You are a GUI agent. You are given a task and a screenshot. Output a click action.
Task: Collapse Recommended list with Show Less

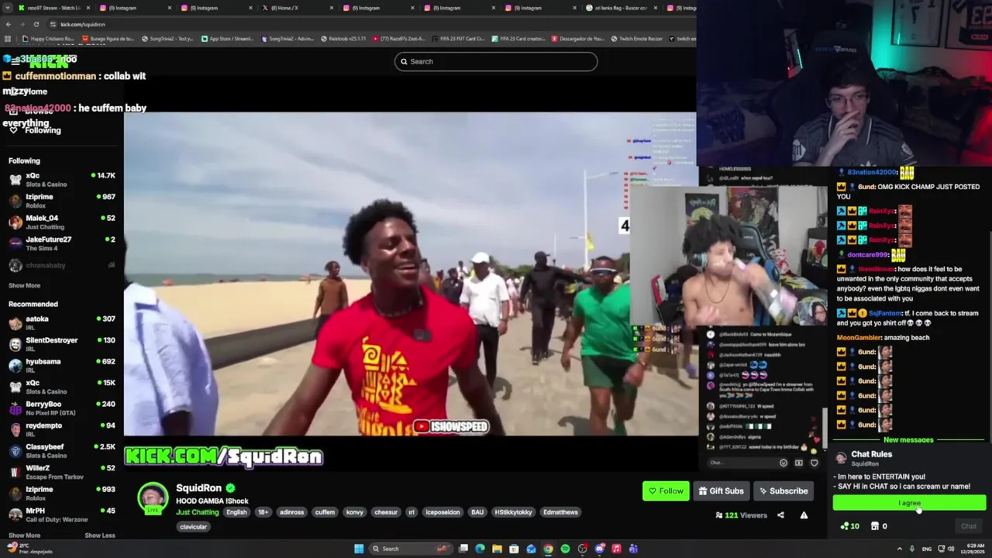pos(99,536)
